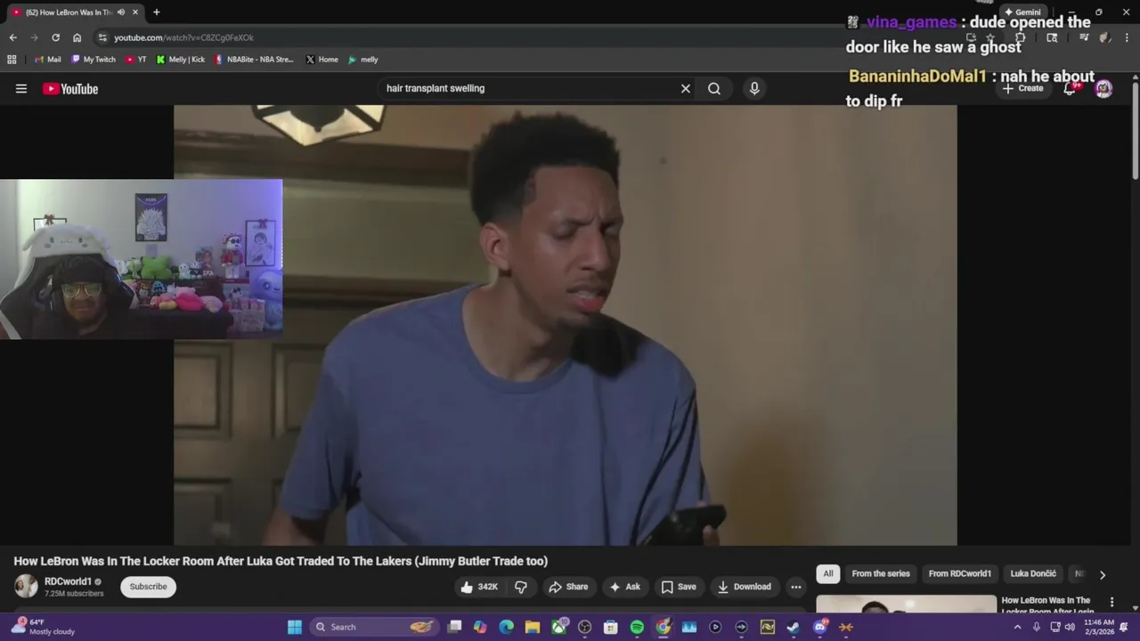Open the recommended video thumbnail
Image resolution: width=1140 pixels, height=641 pixels.
coord(906,604)
